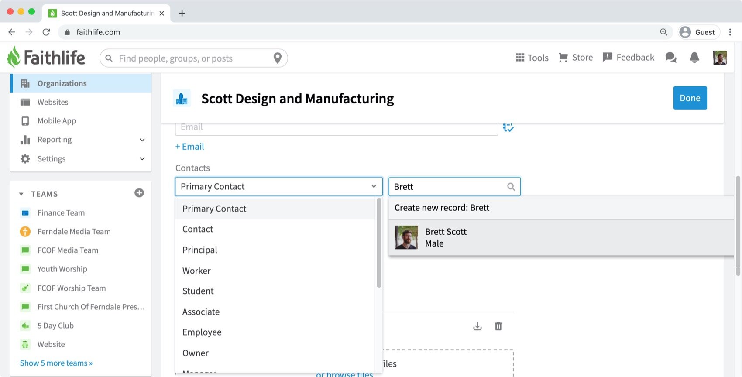The height and width of the screenshot is (377, 742).
Task: Open the Chrome three-dot menu
Action: click(x=730, y=32)
